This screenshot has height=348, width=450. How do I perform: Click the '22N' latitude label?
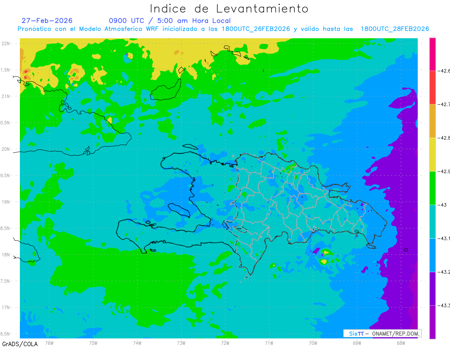[6, 44]
